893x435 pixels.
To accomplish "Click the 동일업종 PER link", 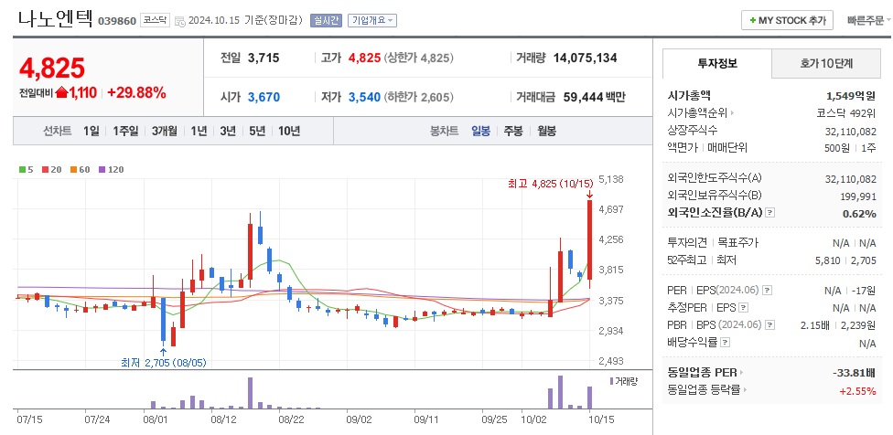I will (x=702, y=373).
